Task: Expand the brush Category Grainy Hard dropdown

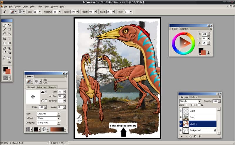Action: 48,123
